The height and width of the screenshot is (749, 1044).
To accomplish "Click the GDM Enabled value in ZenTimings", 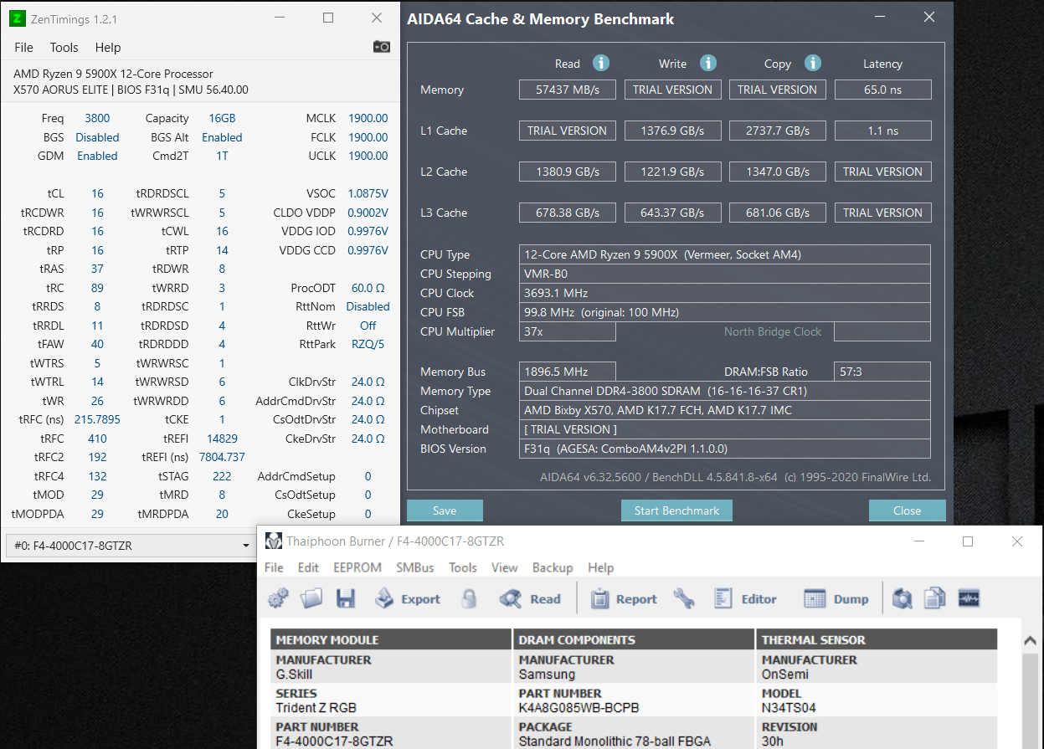I will coord(97,156).
